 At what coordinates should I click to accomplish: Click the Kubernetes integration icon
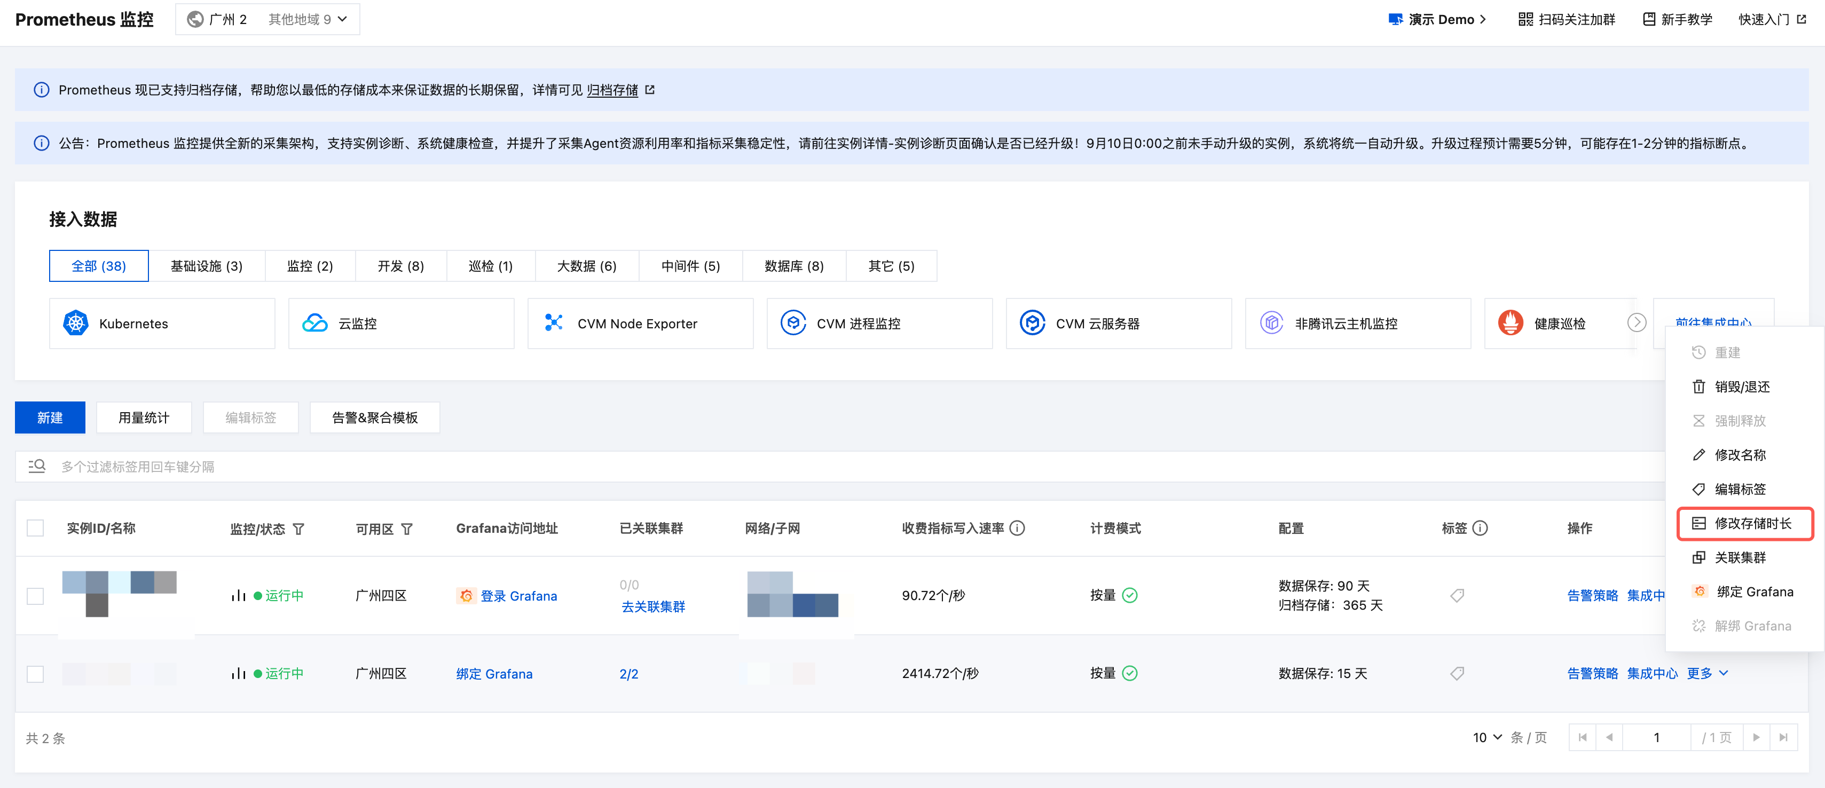coord(76,323)
